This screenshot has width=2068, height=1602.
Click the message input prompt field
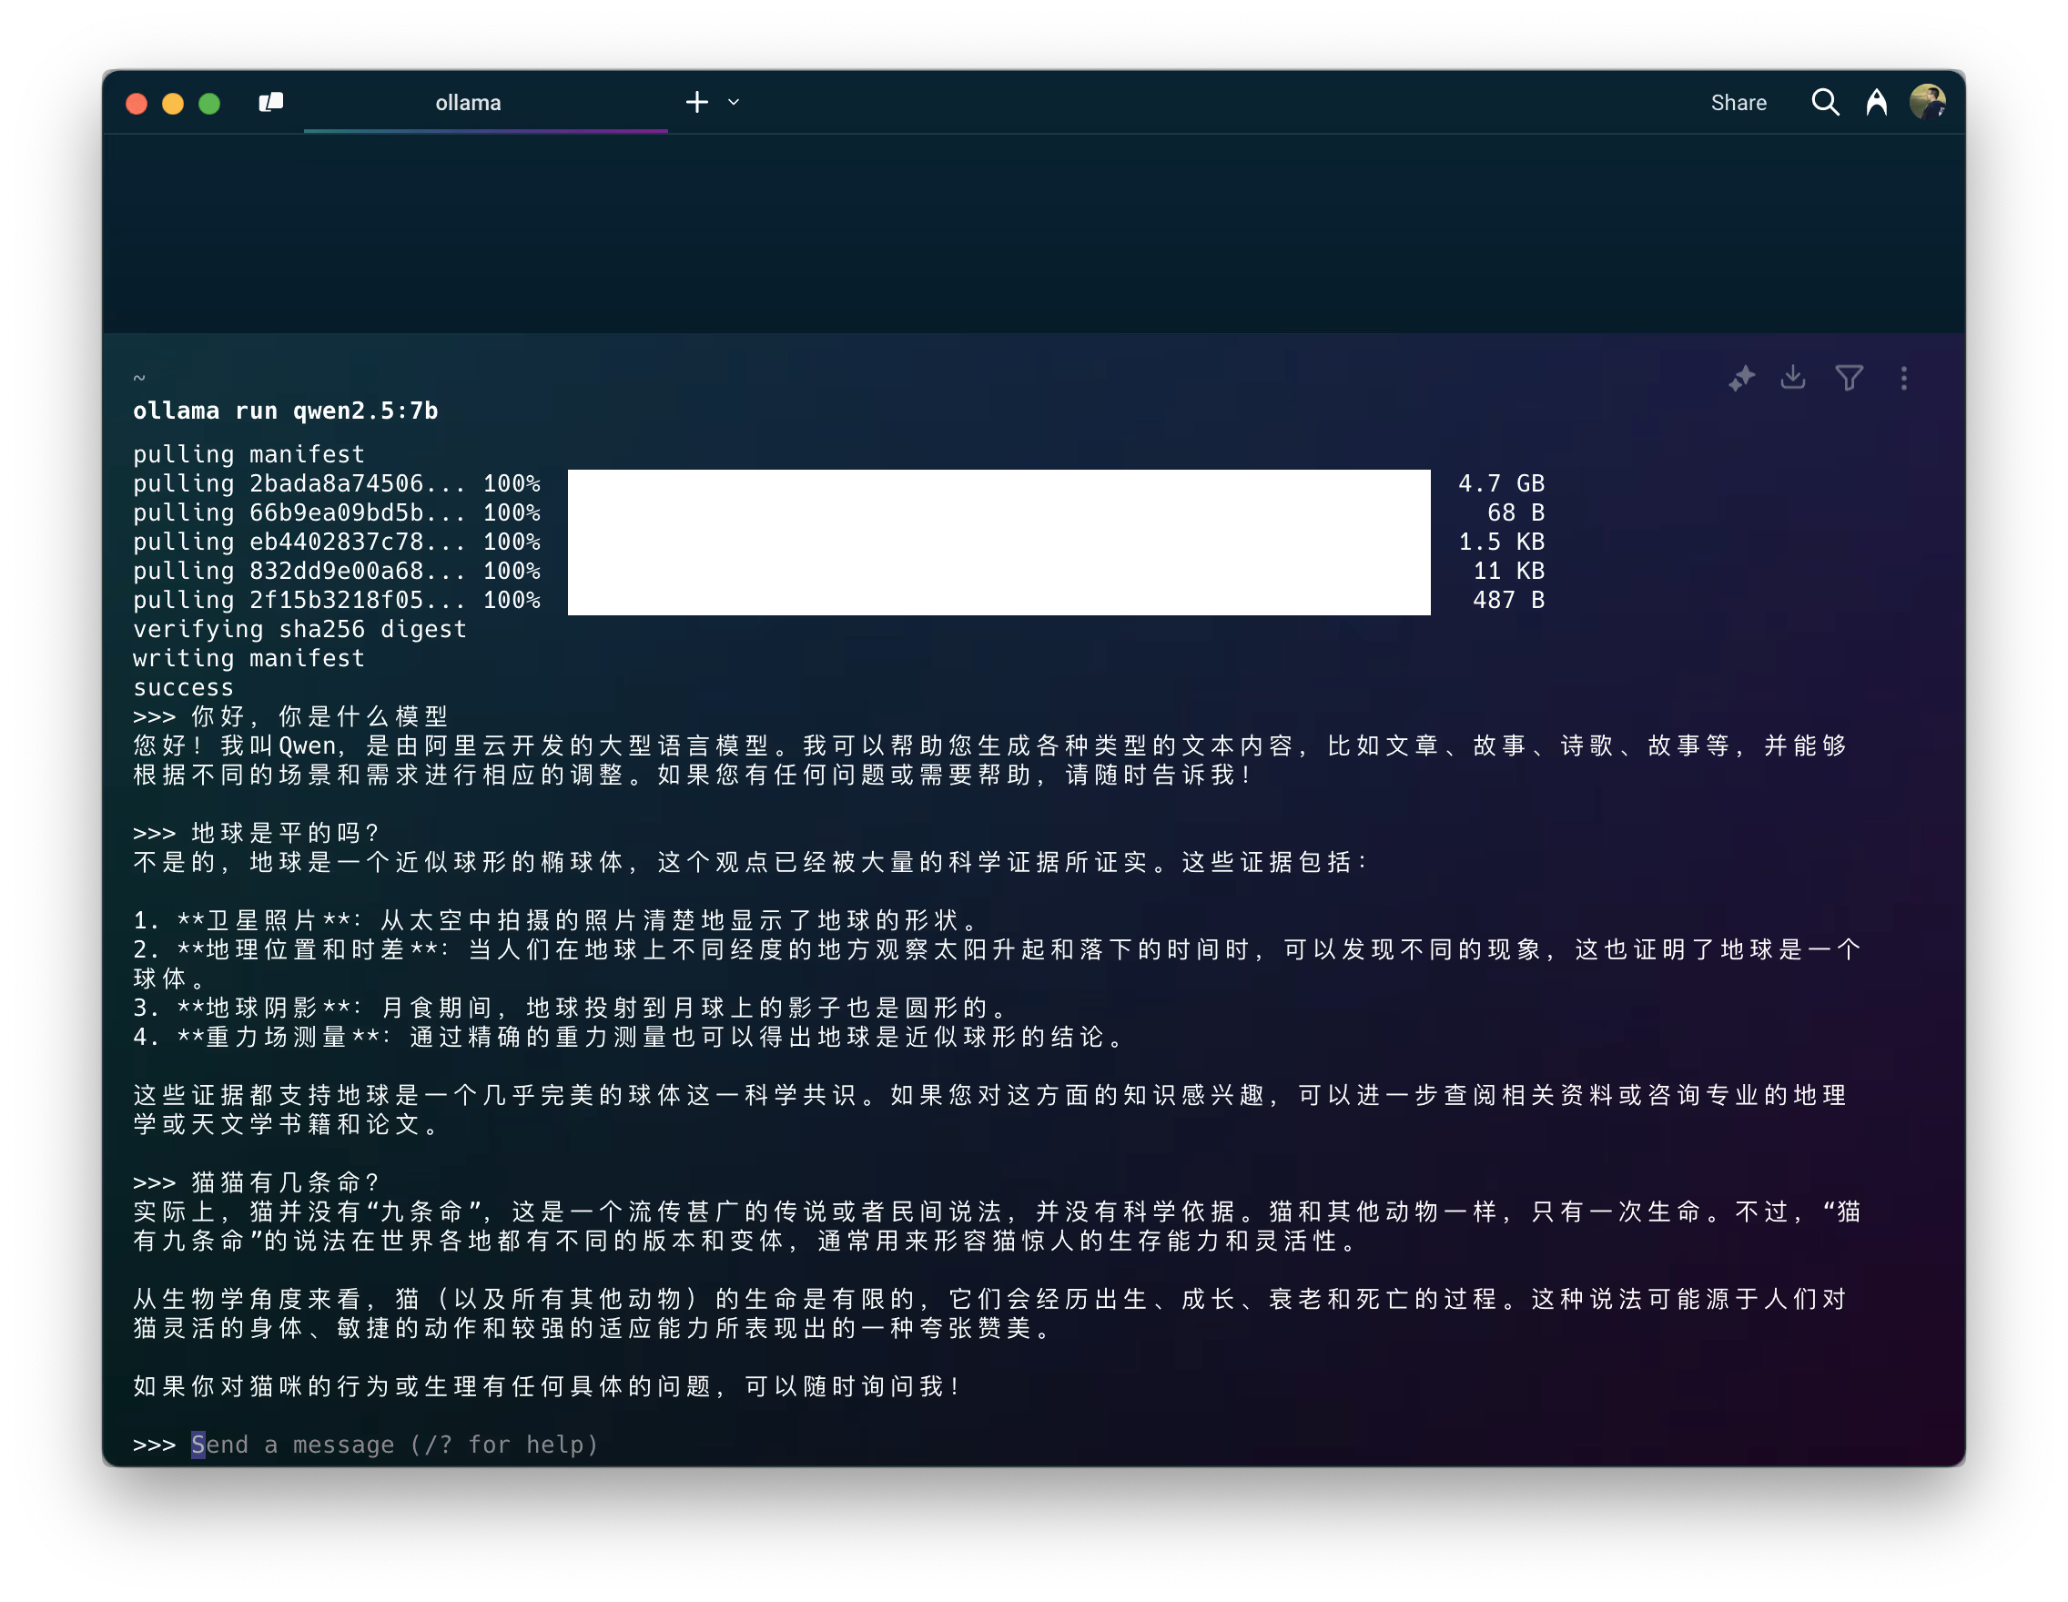(x=395, y=1445)
